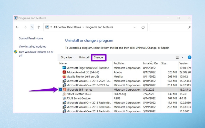
Task: Click the ASUS publisher cell
Action: tap(117, 98)
